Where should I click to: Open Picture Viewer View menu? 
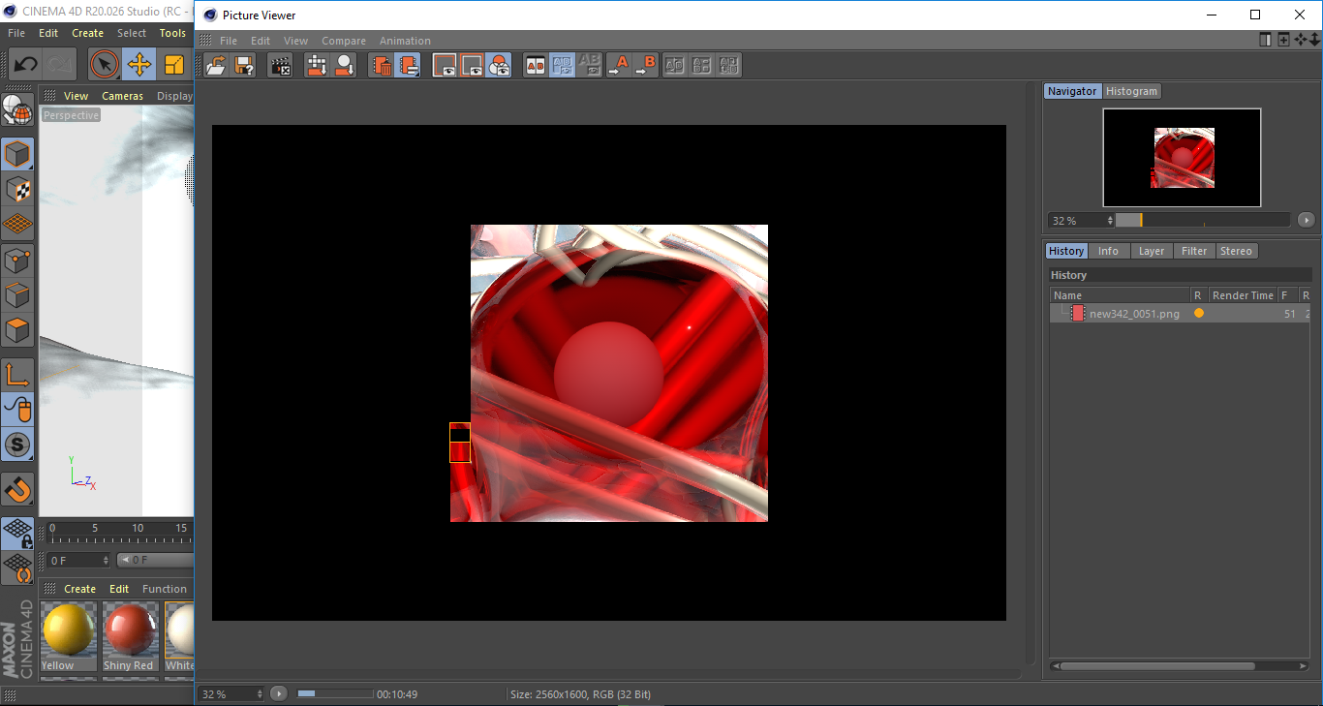point(295,41)
